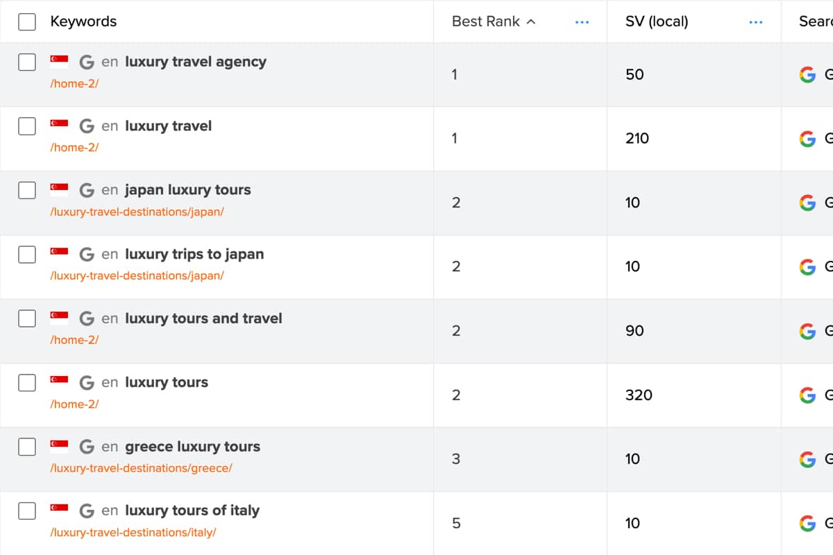Click colored Google logo in luxury tours row
833x555 pixels.
[x=807, y=395]
